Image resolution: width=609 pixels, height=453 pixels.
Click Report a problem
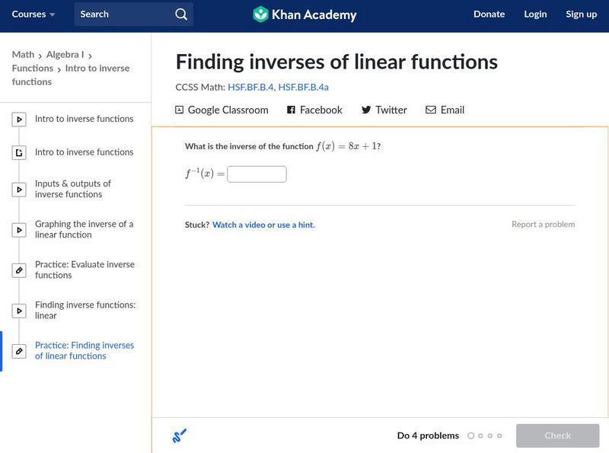pos(543,225)
